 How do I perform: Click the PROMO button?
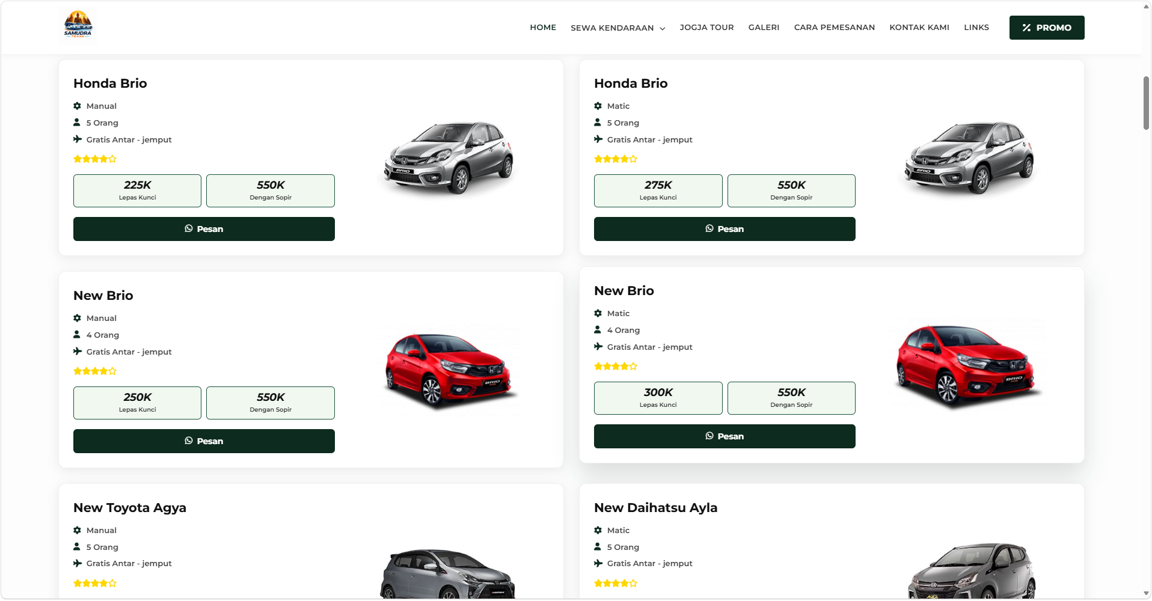(1047, 28)
